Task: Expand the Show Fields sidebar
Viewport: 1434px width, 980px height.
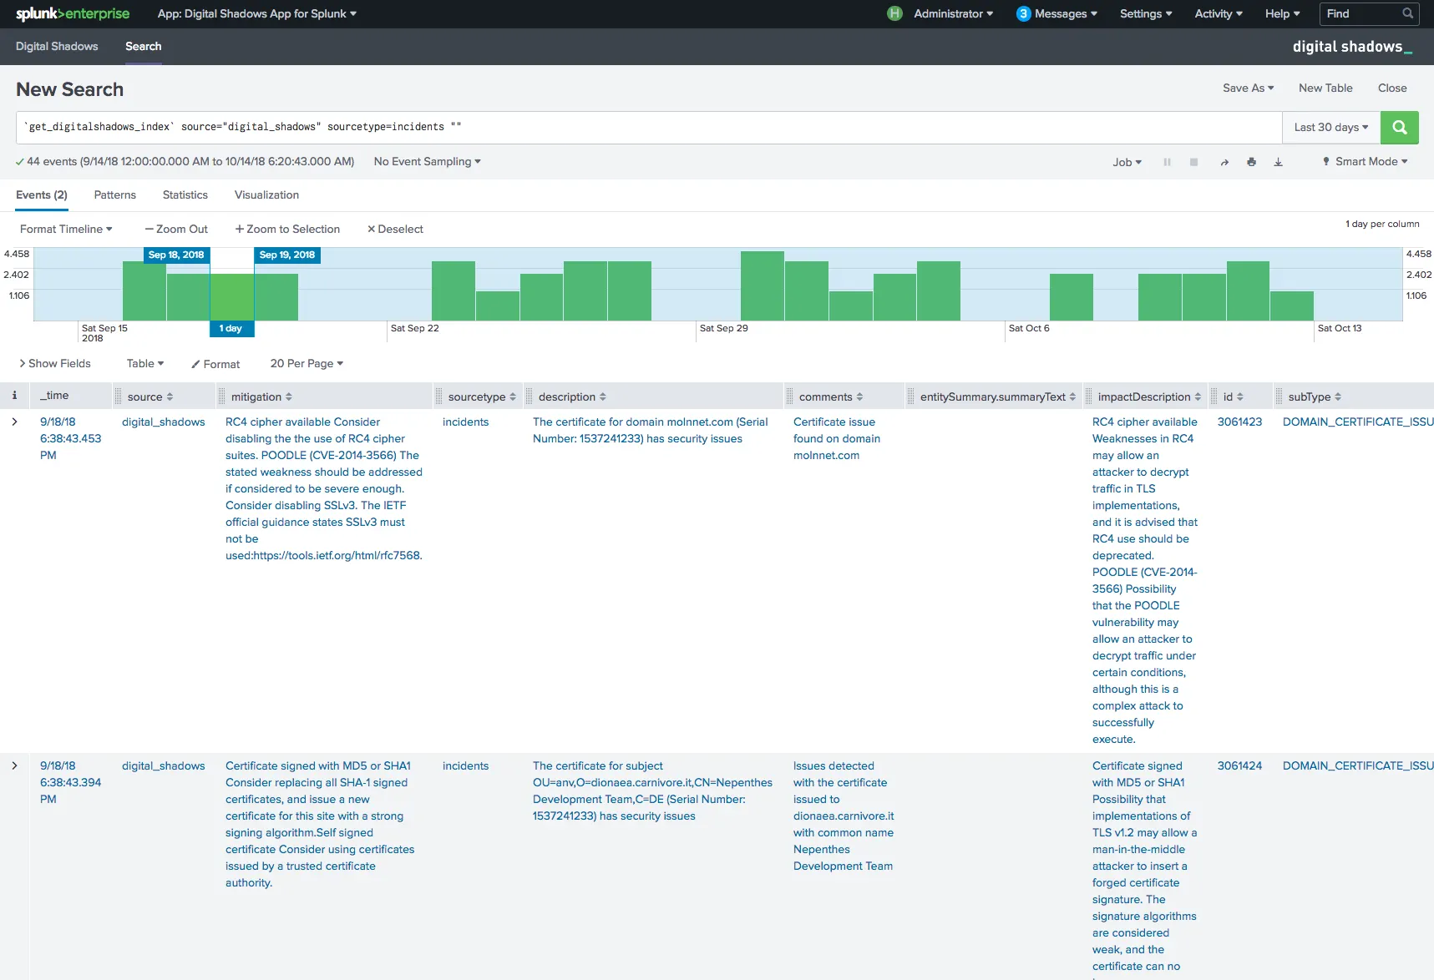Action: pos(55,364)
